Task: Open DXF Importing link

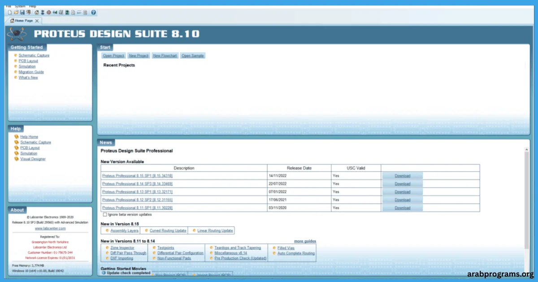Action: 121,258
